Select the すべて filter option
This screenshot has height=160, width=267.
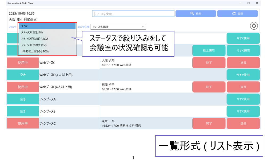pos(47,26)
